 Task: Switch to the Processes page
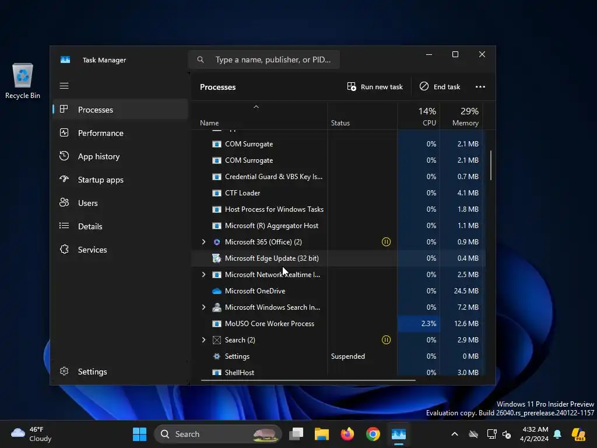120,110
